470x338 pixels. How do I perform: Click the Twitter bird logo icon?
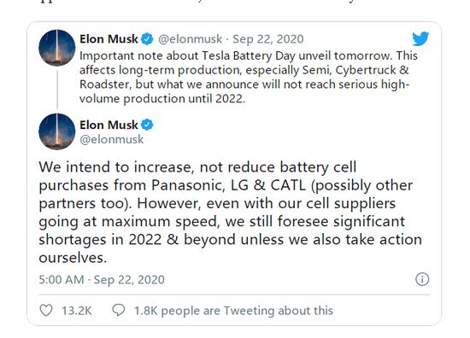[420, 38]
